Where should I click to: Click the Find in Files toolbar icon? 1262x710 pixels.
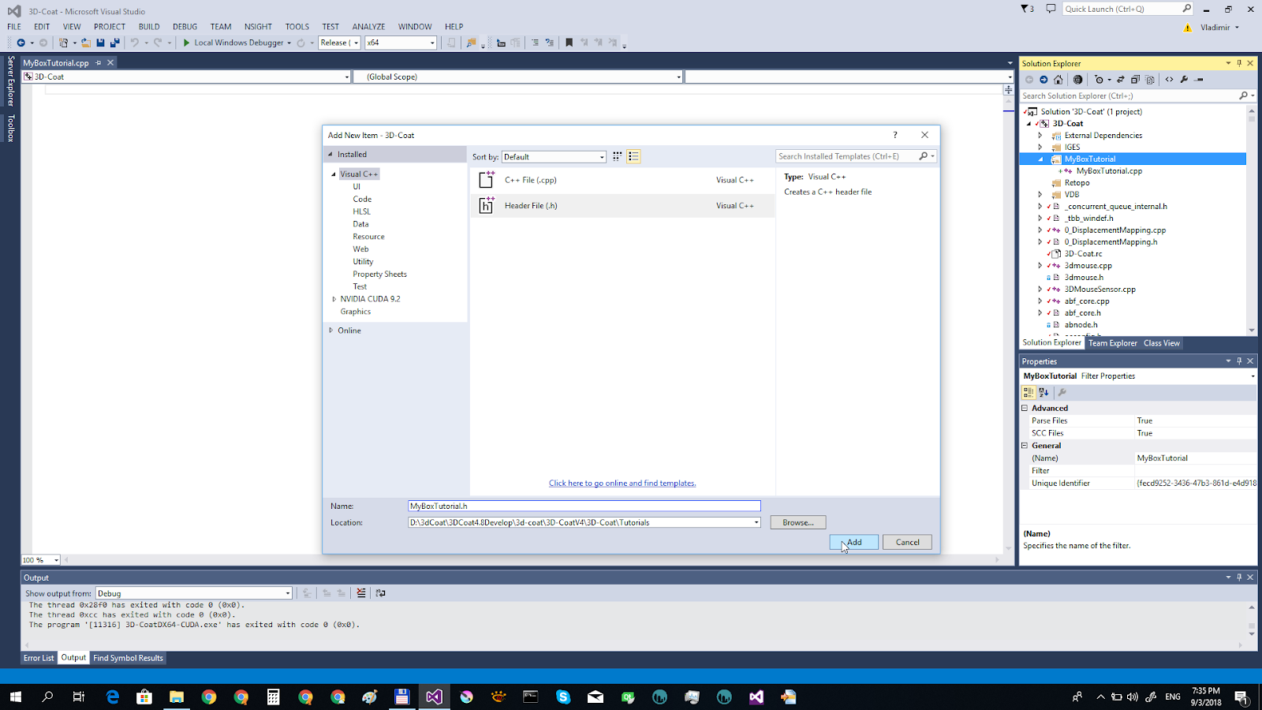[x=472, y=43]
